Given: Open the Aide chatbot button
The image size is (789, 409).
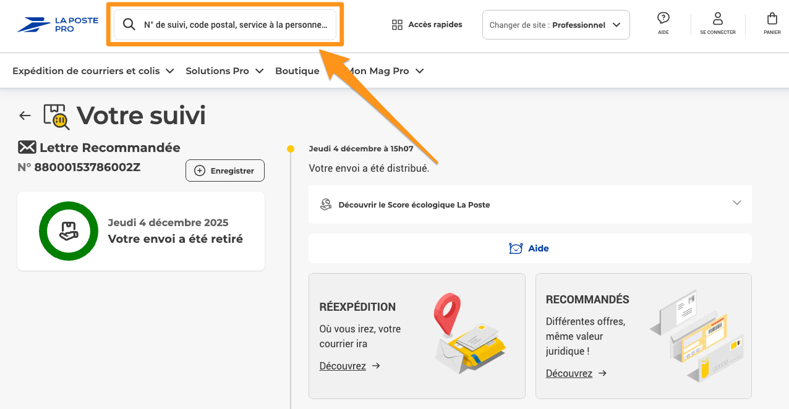Looking at the screenshot, I should click(530, 248).
